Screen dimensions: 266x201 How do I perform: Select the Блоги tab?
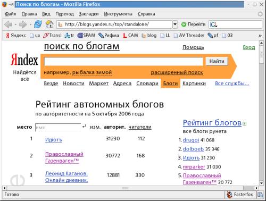pyautogui.click(x=170, y=83)
